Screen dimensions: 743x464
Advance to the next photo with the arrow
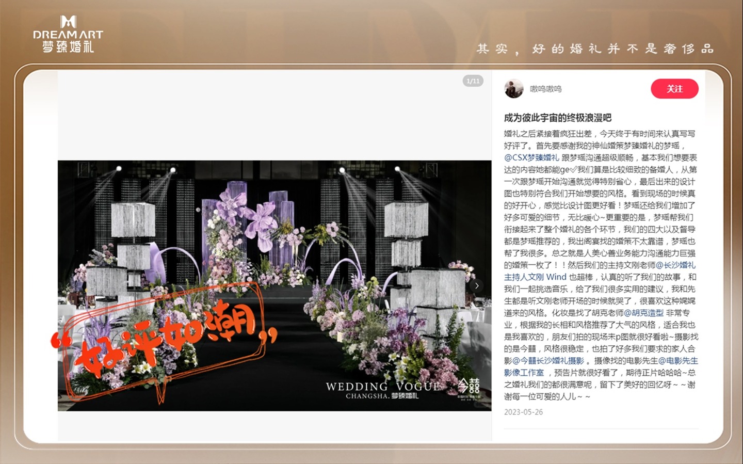[x=477, y=285]
